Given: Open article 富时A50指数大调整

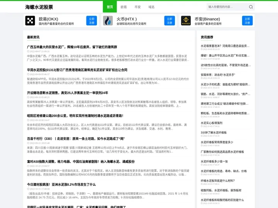Looking at the screenshot, I should coord(81,161).
